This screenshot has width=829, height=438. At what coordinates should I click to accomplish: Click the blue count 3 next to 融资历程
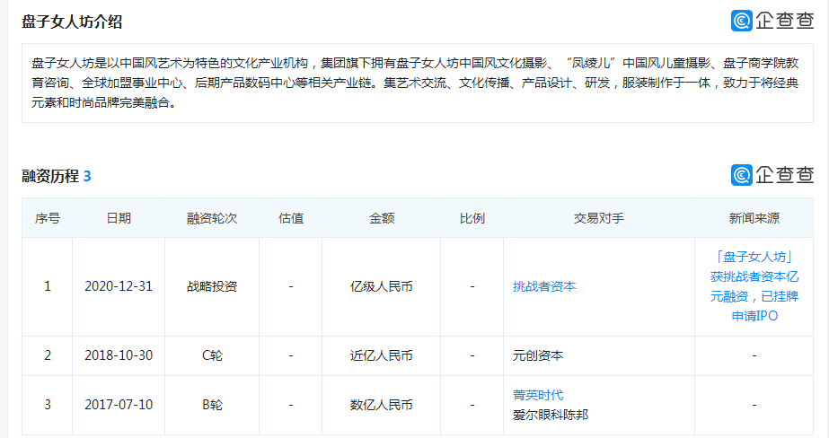pyautogui.click(x=87, y=176)
